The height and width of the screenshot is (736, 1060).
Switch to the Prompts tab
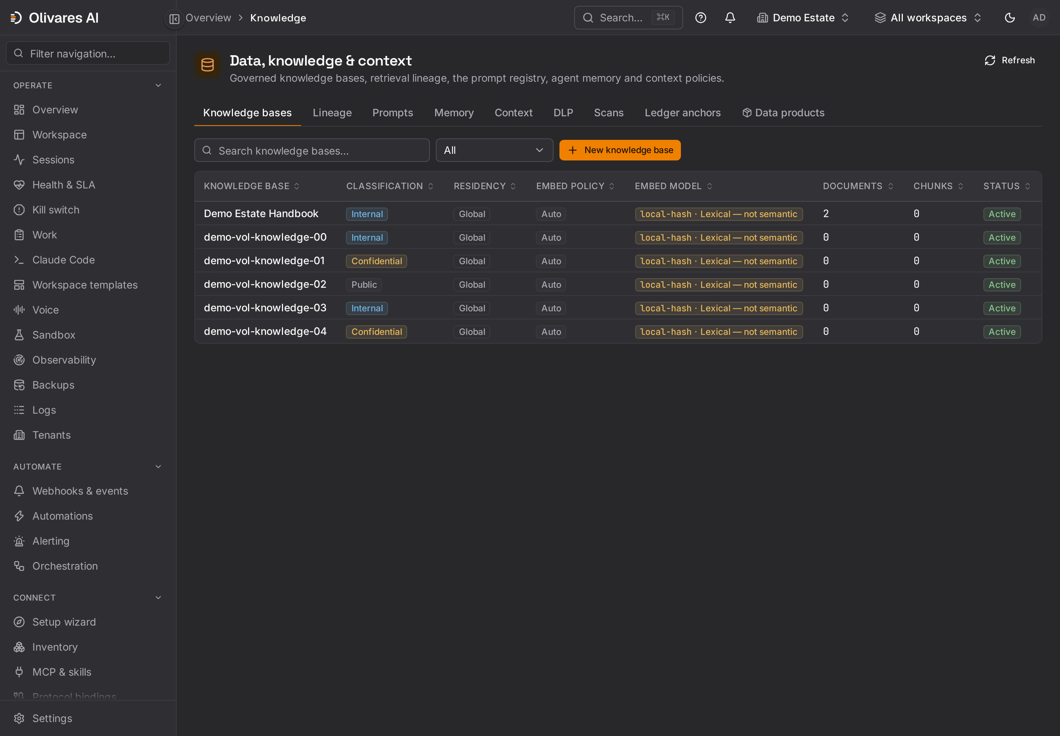click(x=393, y=113)
